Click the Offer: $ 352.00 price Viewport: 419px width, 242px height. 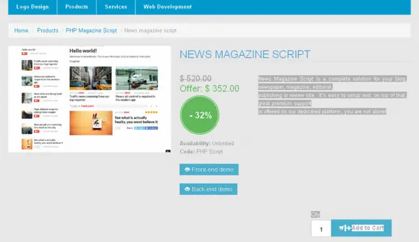[209, 88]
